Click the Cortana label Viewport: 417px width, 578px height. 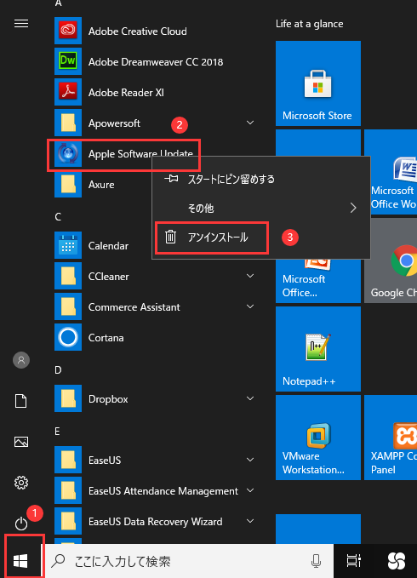(106, 338)
